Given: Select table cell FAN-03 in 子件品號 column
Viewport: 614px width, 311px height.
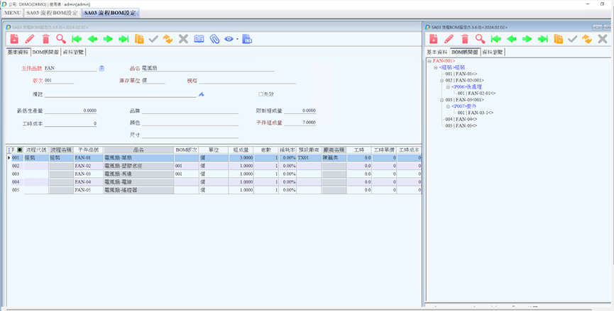Looking at the screenshot, I should 89,174.
